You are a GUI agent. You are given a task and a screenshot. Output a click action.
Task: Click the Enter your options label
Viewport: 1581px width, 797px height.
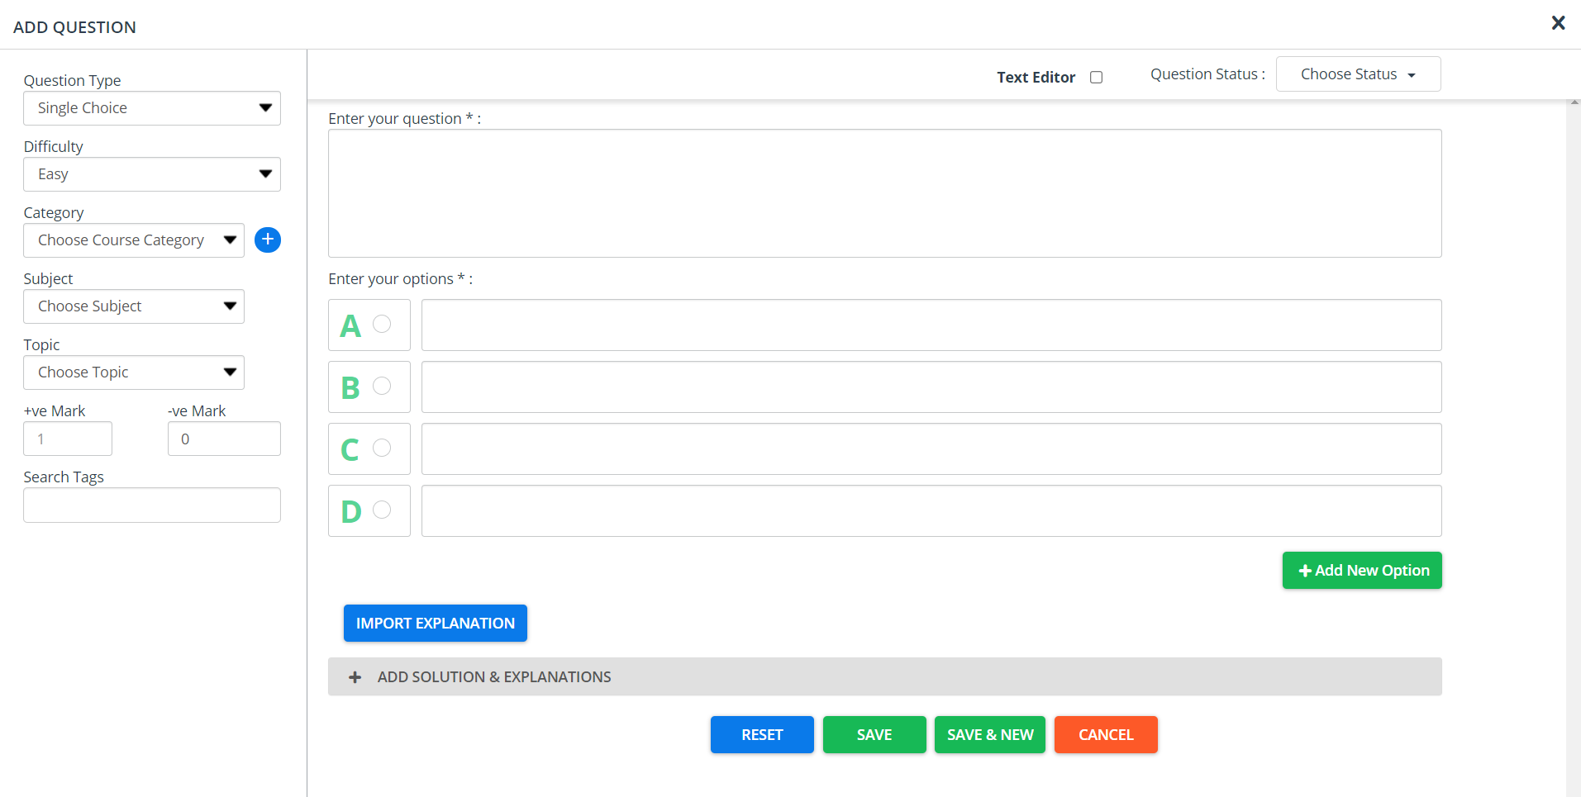(401, 279)
